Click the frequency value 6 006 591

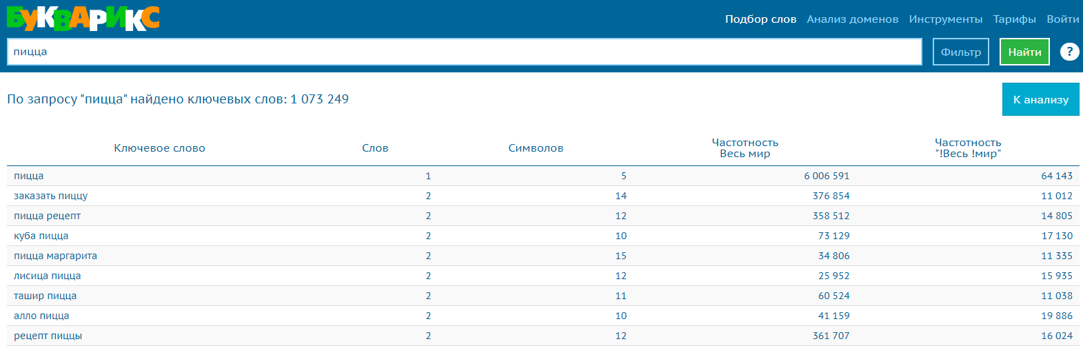click(827, 176)
